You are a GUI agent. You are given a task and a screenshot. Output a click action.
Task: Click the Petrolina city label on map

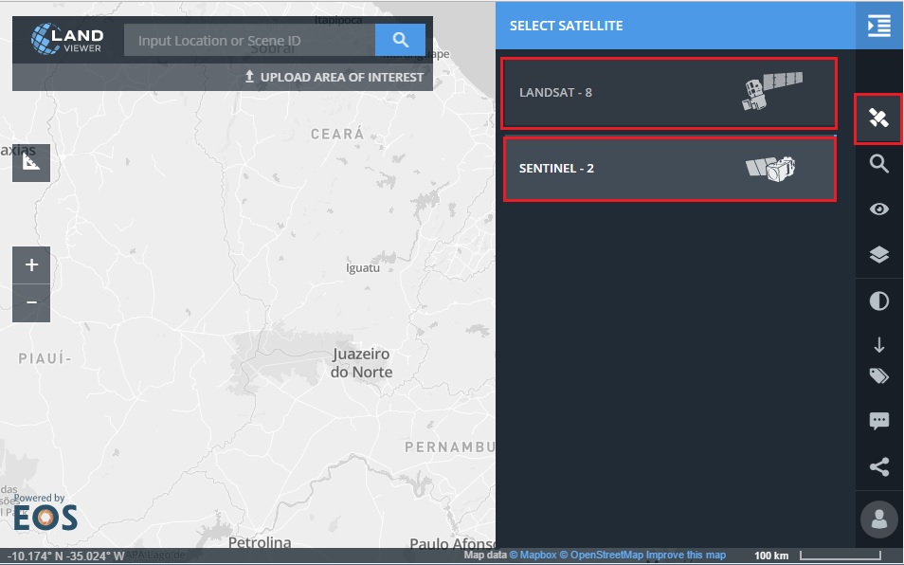pyautogui.click(x=260, y=542)
